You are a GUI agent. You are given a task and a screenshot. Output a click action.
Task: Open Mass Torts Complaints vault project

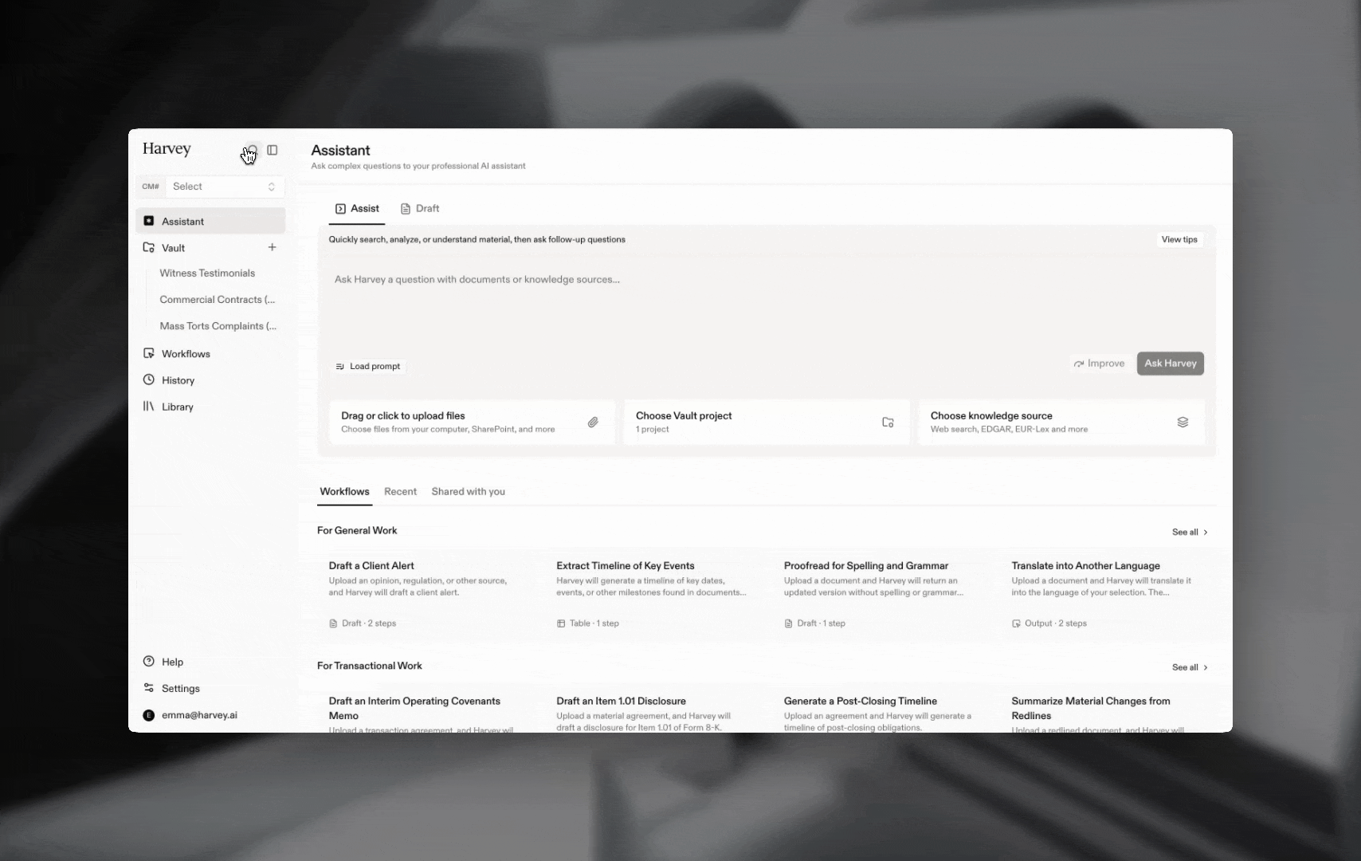(x=218, y=325)
